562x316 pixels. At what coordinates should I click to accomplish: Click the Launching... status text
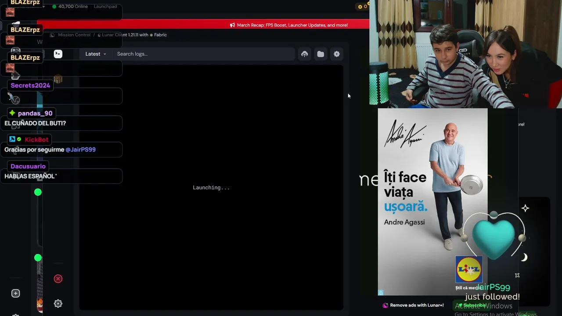pyautogui.click(x=211, y=187)
